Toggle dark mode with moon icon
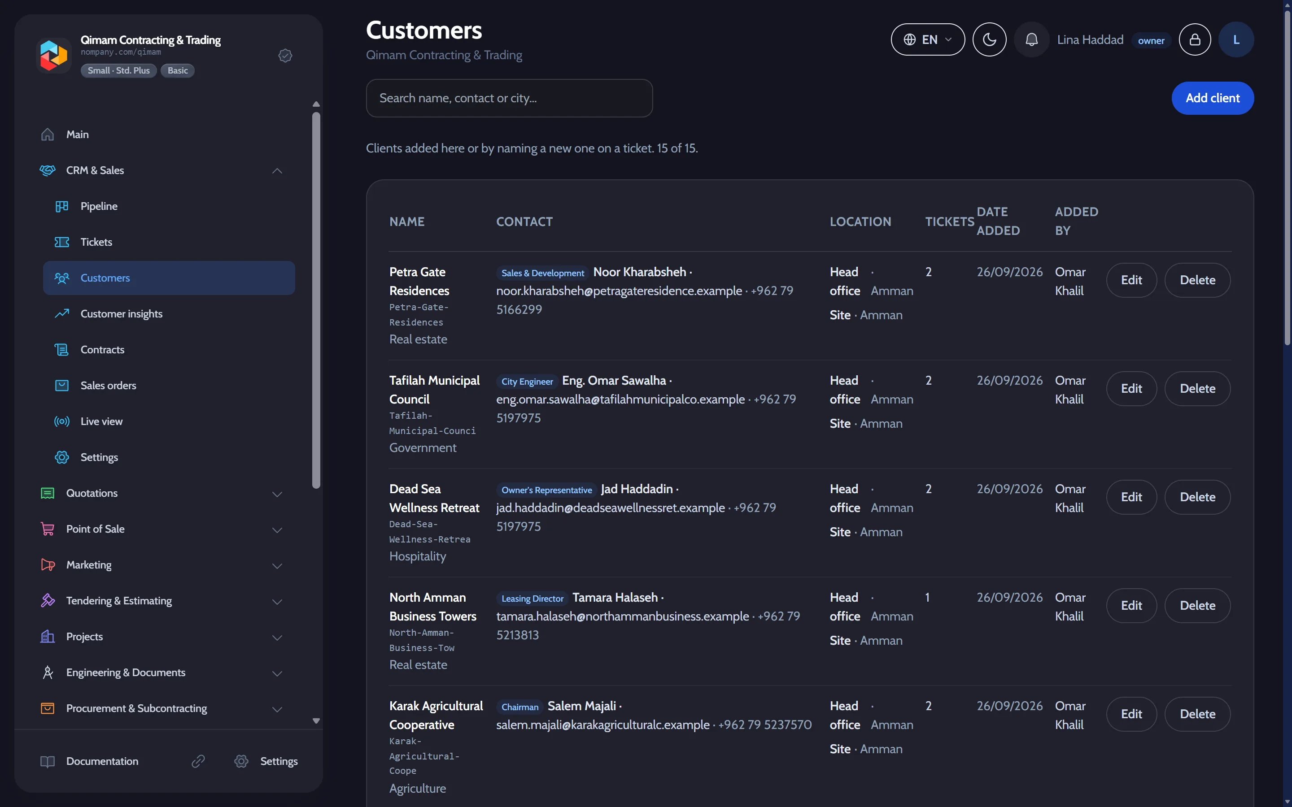The height and width of the screenshot is (807, 1292). pyautogui.click(x=989, y=39)
